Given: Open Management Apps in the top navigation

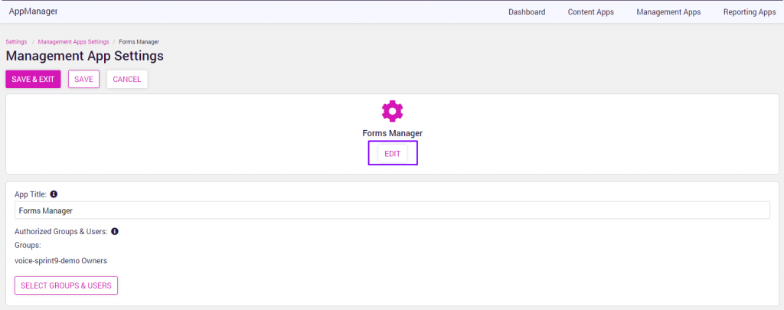Looking at the screenshot, I should click(x=668, y=12).
